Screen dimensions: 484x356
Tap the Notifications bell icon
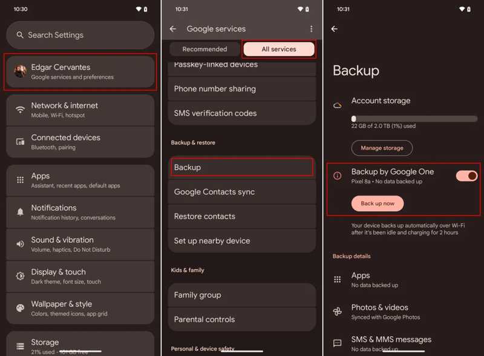tap(21, 212)
